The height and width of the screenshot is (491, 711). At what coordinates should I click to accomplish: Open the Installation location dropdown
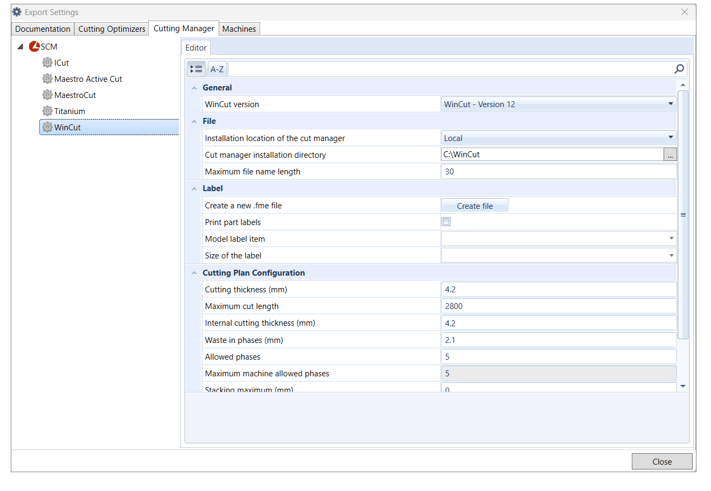[671, 137]
